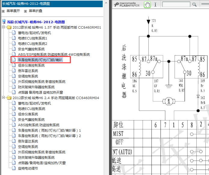Open 蓄电池/起动机/发电机 under the 1.5T model
Image resolution: width=209 pixels, height=175 pixels.
[34, 33]
